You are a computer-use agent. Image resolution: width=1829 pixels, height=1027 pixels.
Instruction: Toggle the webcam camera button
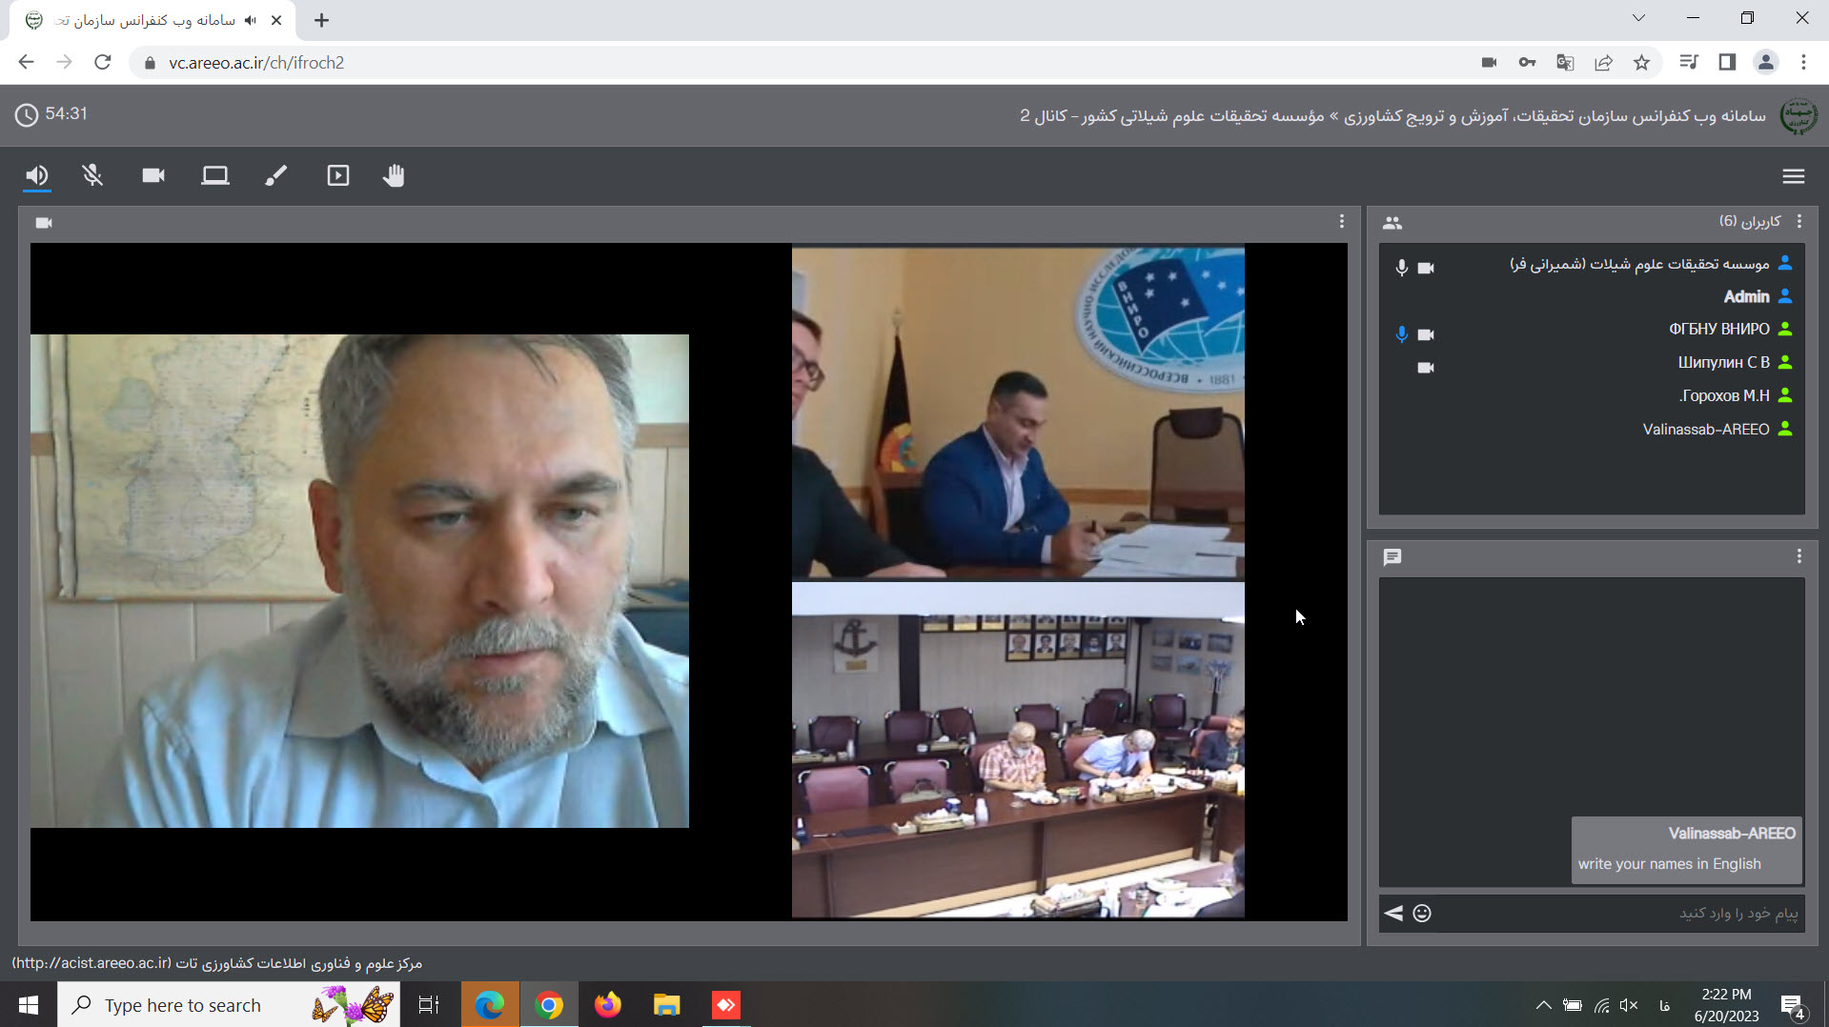click(x=153, y=175)
